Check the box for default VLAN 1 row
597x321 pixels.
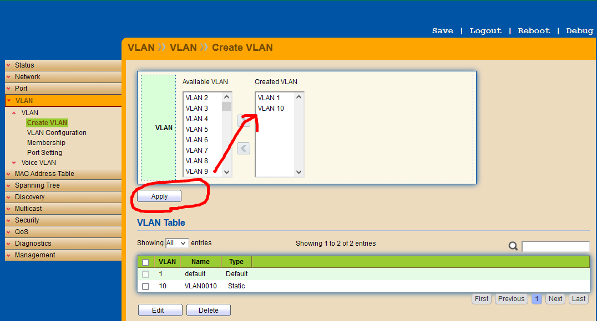tap(145, 274)
